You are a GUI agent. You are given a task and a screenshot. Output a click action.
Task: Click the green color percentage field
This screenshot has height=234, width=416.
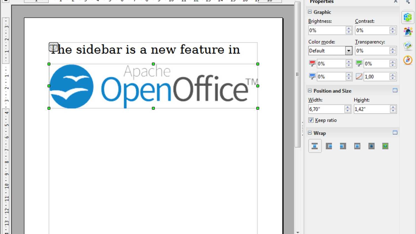click(x=377, y=63)
